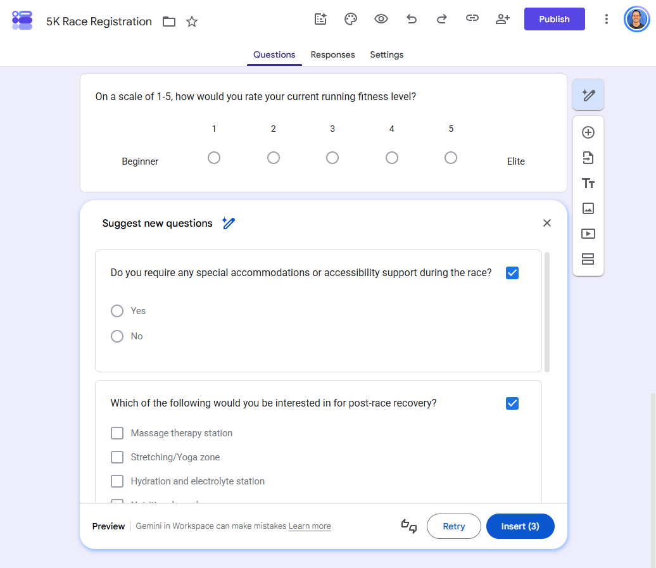656x568 pixels.
Task: Switch to the Responses tab
Action: (x=332, y=55)
